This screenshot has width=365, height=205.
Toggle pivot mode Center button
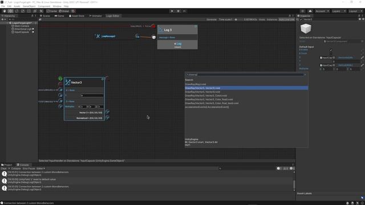[x=52, y=11]
